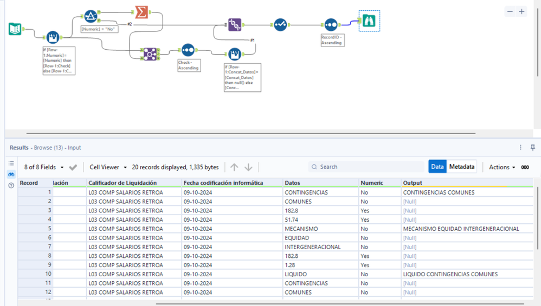This screenshot has height=306, width=541.
Task: Select the Summarize tool
Action: 141,12
